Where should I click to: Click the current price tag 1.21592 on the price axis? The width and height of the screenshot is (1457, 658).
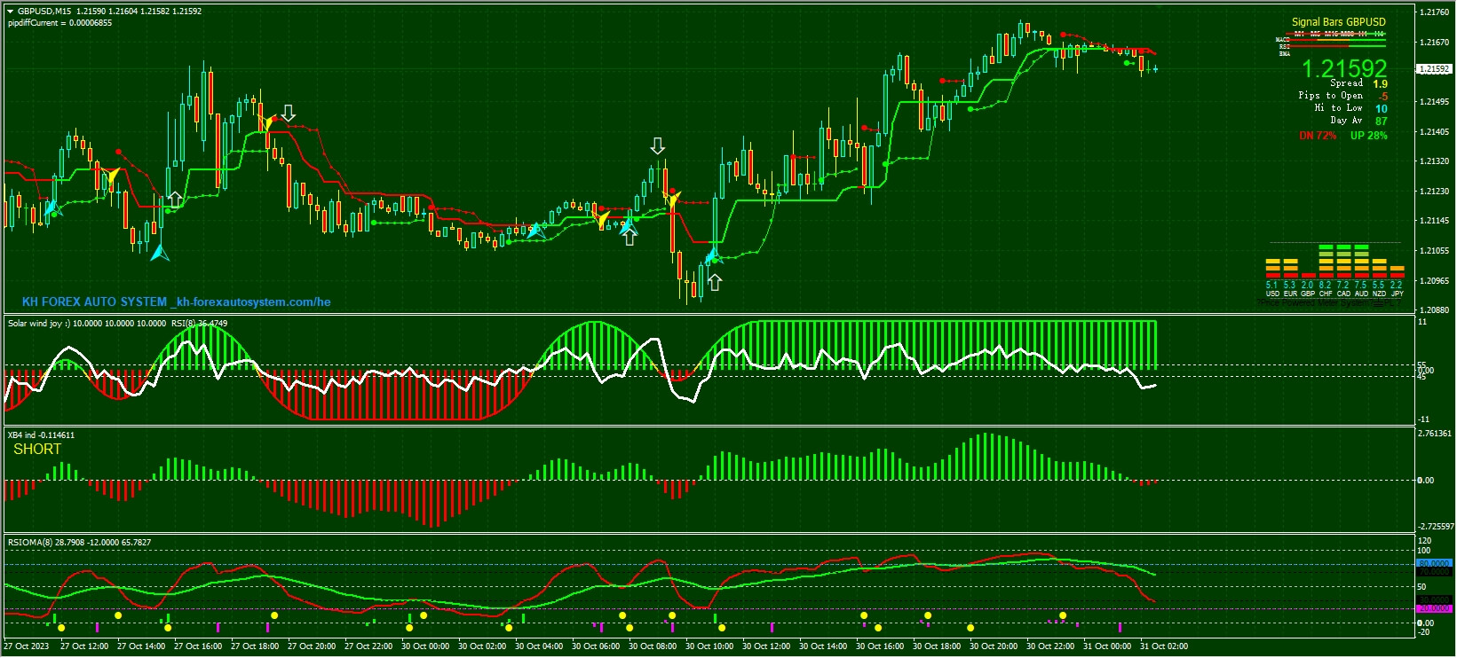coord(1434,69)
